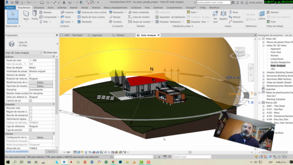Open the Archivo file menu

click(x=10, y=7)
